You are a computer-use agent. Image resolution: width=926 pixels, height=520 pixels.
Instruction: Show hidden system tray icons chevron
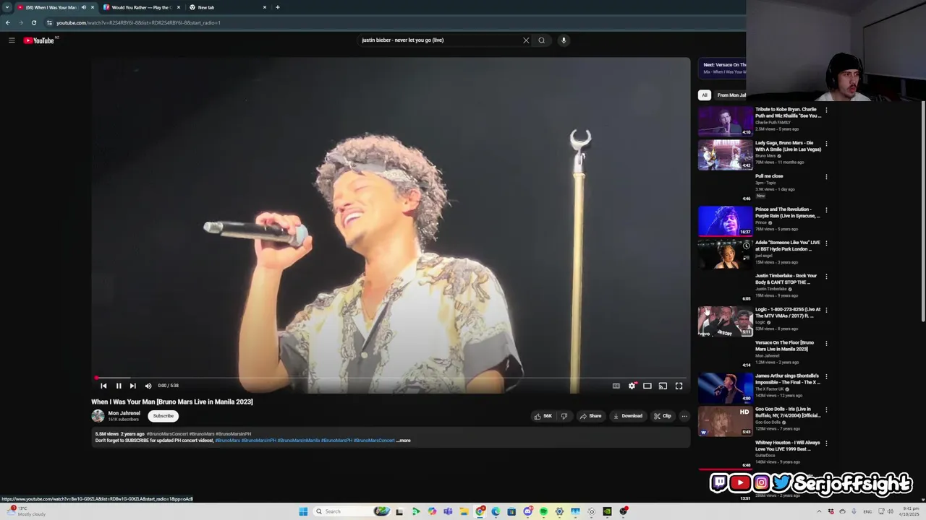[819, 511]
